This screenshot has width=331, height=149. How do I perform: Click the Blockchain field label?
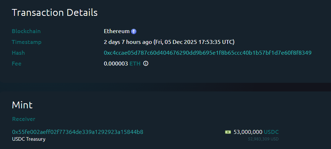26,31
